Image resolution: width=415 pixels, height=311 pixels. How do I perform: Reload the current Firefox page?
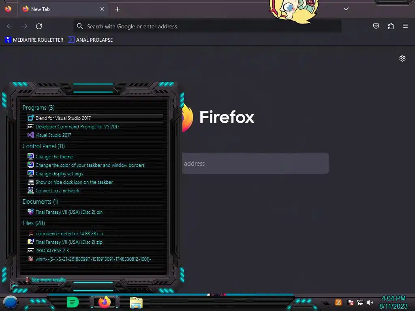(x=39, y=26)
